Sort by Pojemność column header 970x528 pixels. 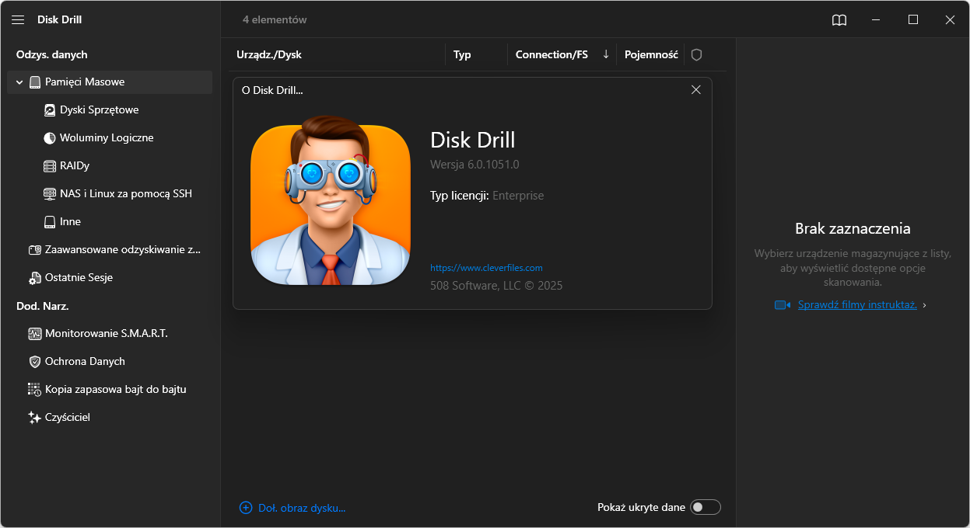tap(651, 55)
